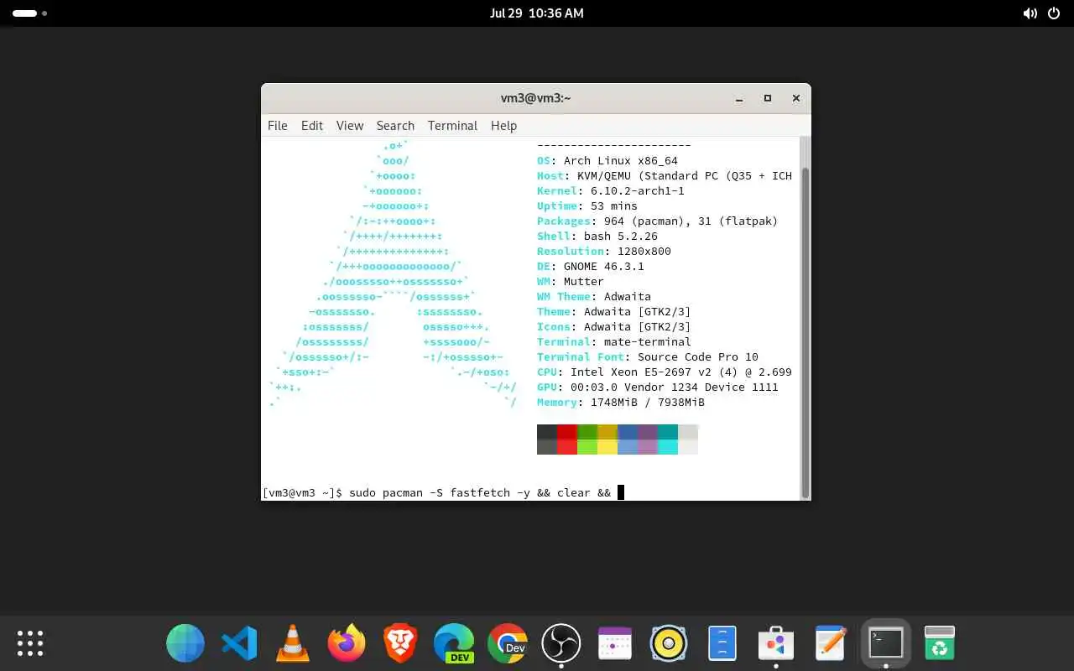Open the Terminal menu
The width and height of the screenshot is (1074, 671).
[452, 125]
